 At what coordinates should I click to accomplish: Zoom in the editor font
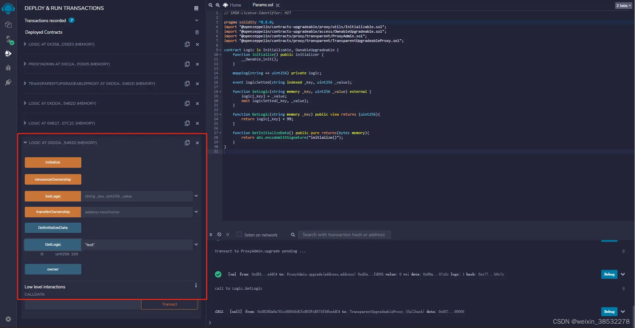point(218,5)
